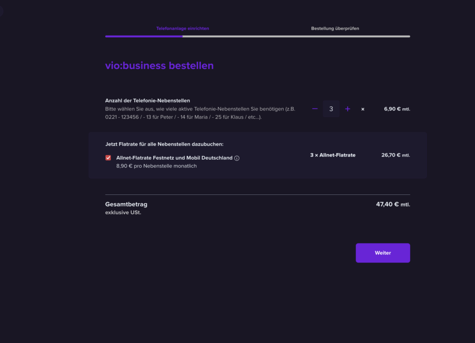Switch to the Bestellung überprüfen step

(335, 28)
